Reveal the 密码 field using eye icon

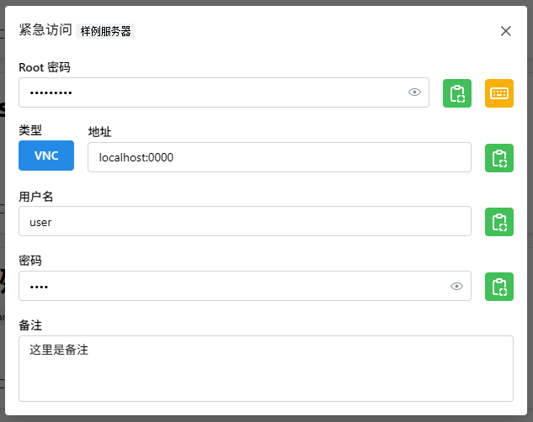click(x=456, y=286)
